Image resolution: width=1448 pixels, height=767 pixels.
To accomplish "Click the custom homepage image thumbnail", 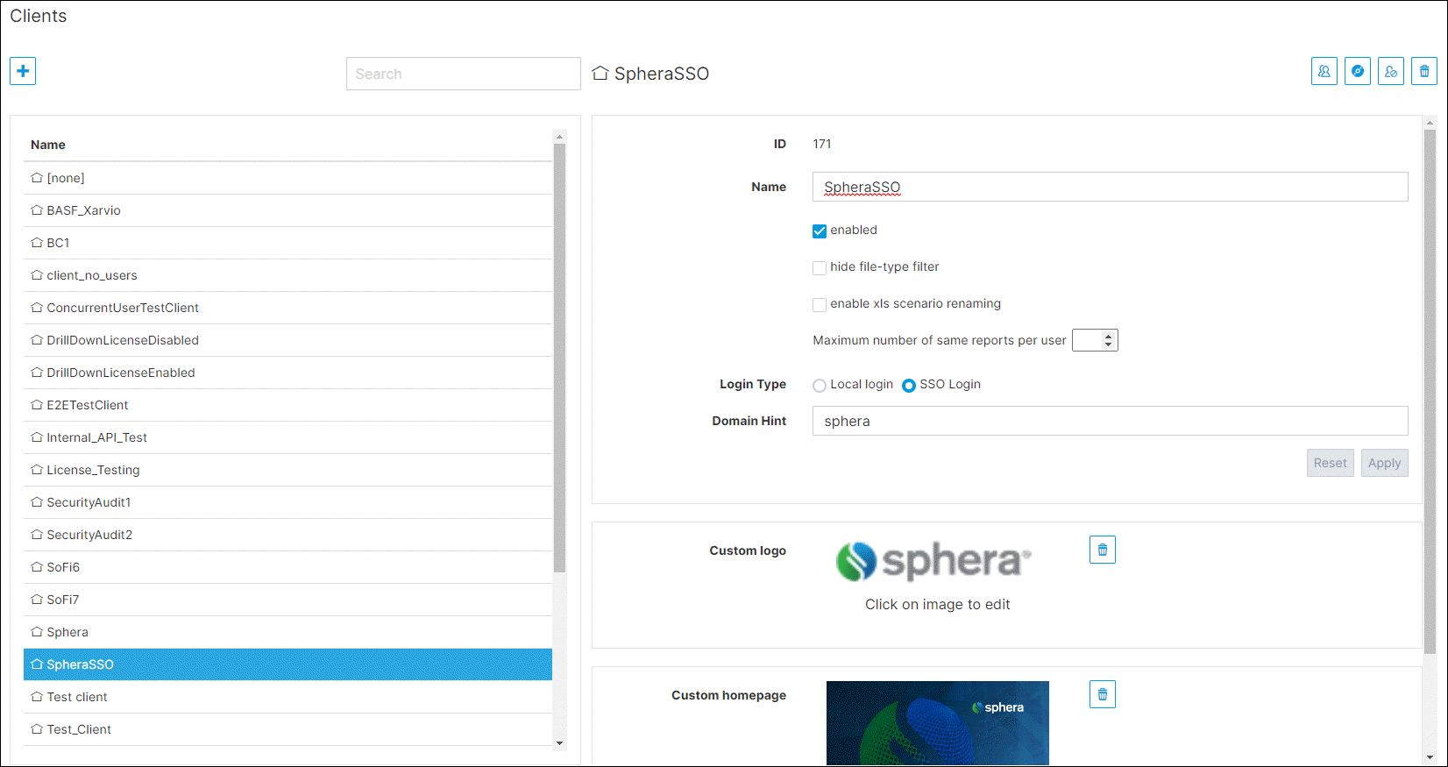I will pyautogui.click(x=937, y=723).
